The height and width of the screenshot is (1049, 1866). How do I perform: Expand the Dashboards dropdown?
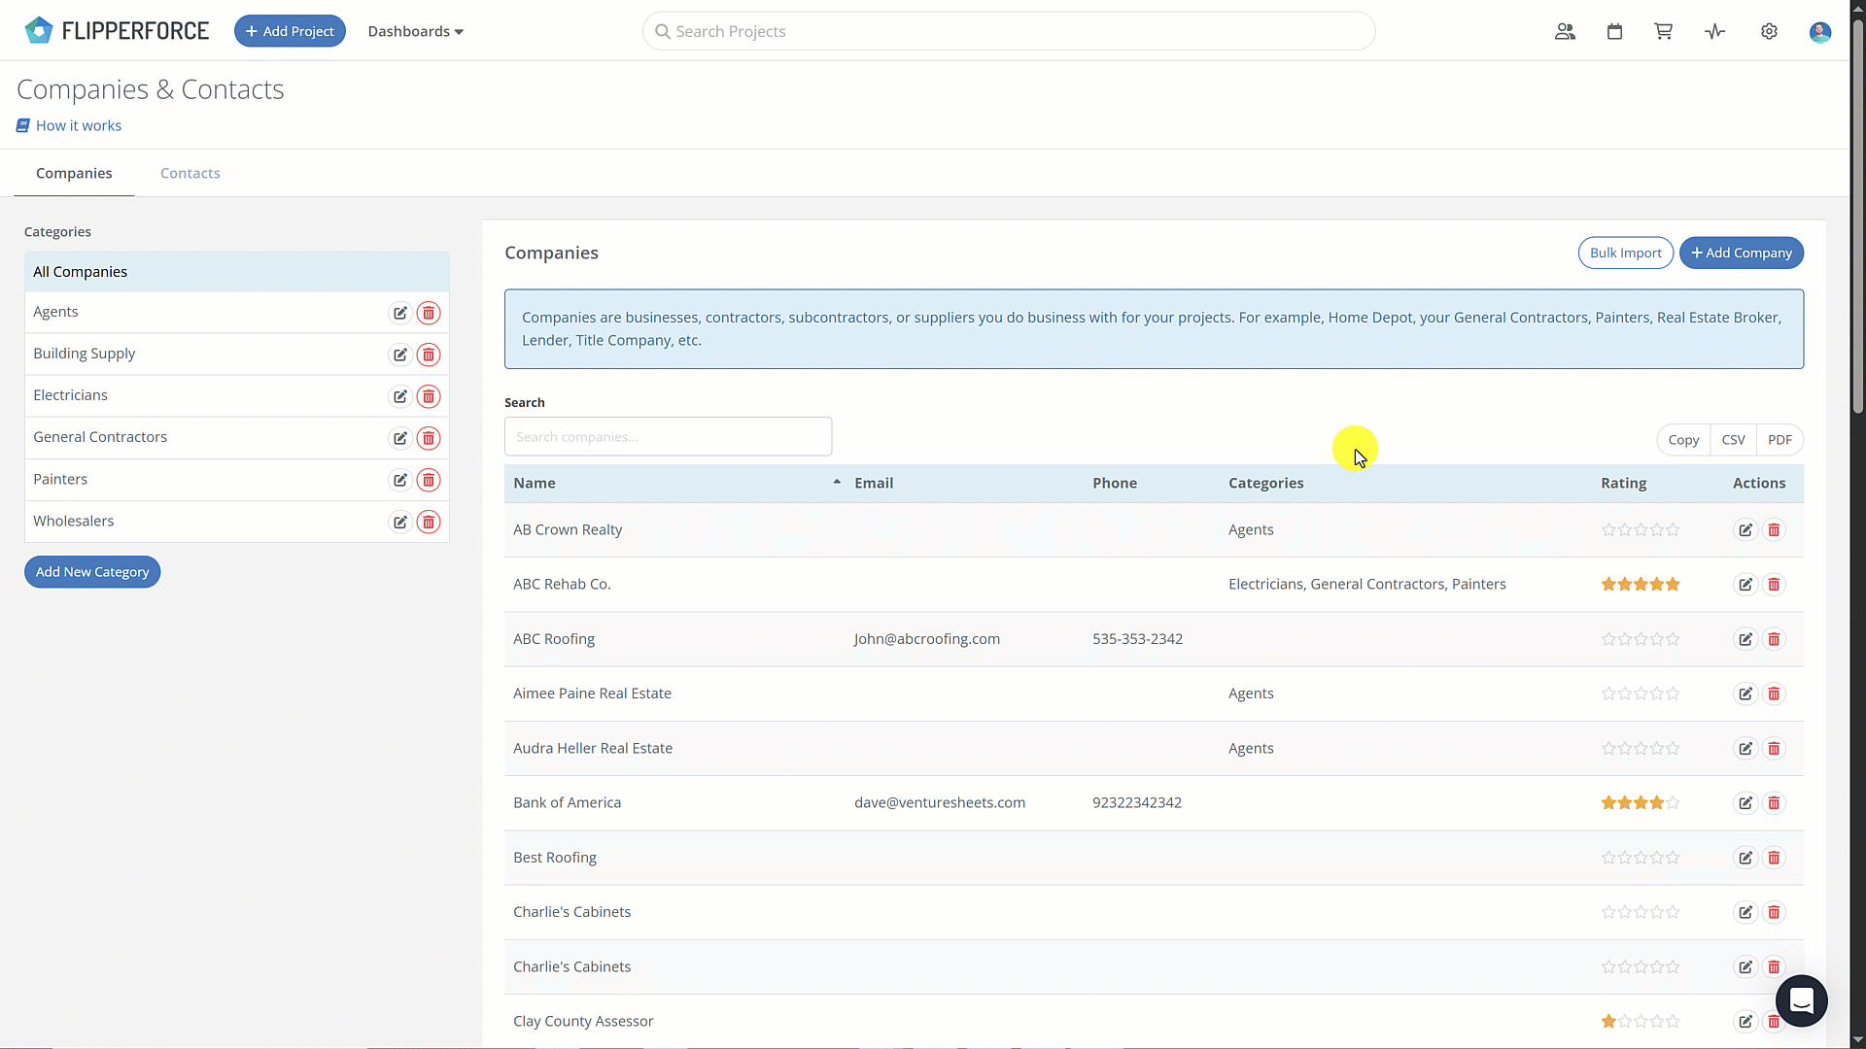pyautogui.click(x=415, y=31)
